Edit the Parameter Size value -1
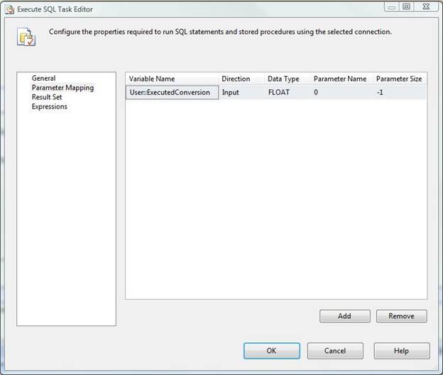The height and width of the screenshot is (375, 443). pyautogui.click(x=400, y=92)
